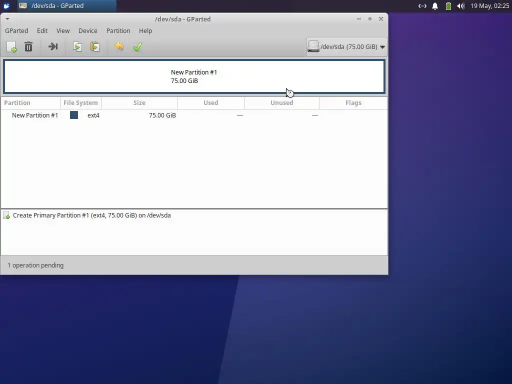Open the Partition menu
Screen dimensions: 512x384
click(x=118, y=30)
